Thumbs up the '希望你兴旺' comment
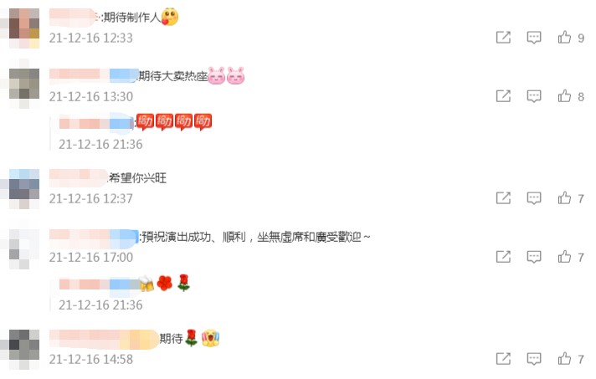Image resolution: width=596 pixels, height=379 pixels. [564, 197]
